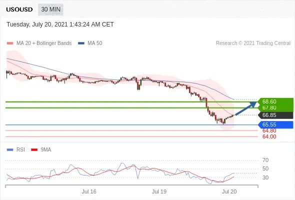Click the 64.80 red support level label
This screenshot has width=295, height=200.
[269, 130]
